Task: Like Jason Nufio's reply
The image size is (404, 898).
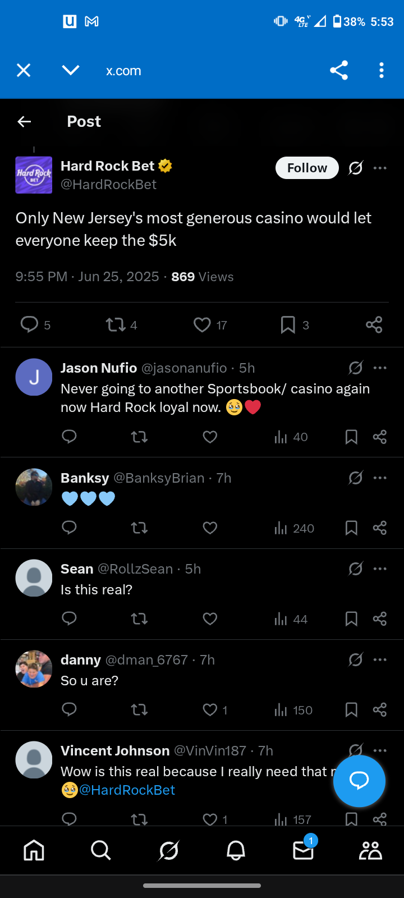Action: tap(210, 437)
